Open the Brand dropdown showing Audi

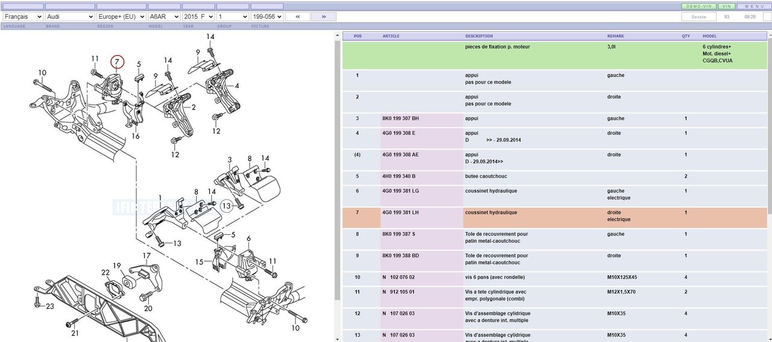70,17
